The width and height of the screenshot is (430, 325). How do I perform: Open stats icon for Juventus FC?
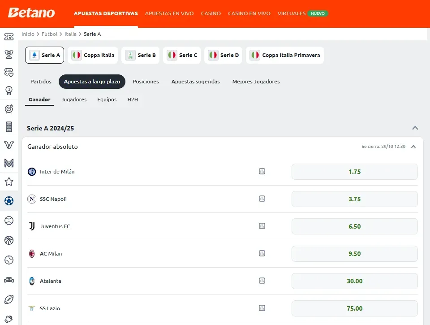pyautogui.click(x=262, y=226)
